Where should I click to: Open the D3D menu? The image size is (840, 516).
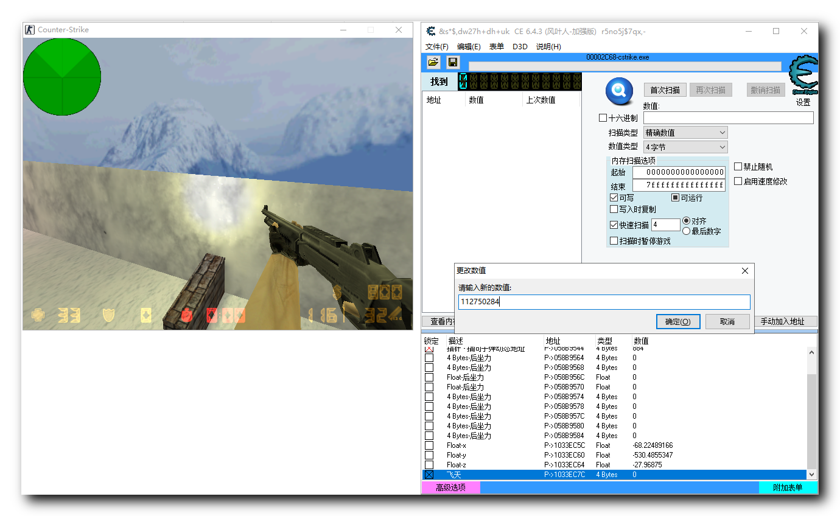pos(520,47)
